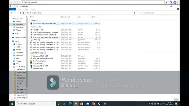Open pinned Documents under Quick access
Screen dimensions: 189x106
click(19, 27)
